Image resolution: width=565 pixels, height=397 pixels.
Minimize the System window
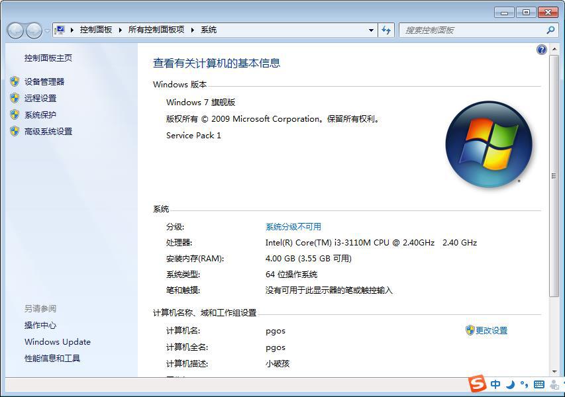505,13
